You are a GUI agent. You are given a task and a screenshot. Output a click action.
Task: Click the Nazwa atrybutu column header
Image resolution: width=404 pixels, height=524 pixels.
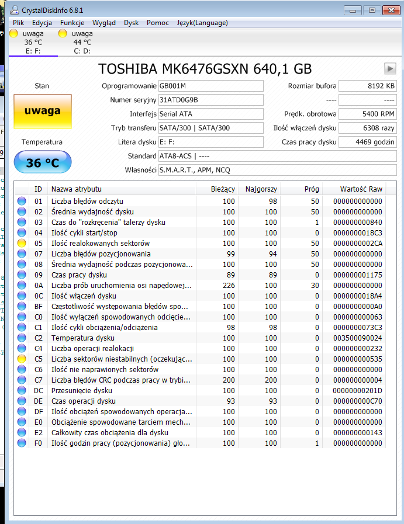[122, 189]
